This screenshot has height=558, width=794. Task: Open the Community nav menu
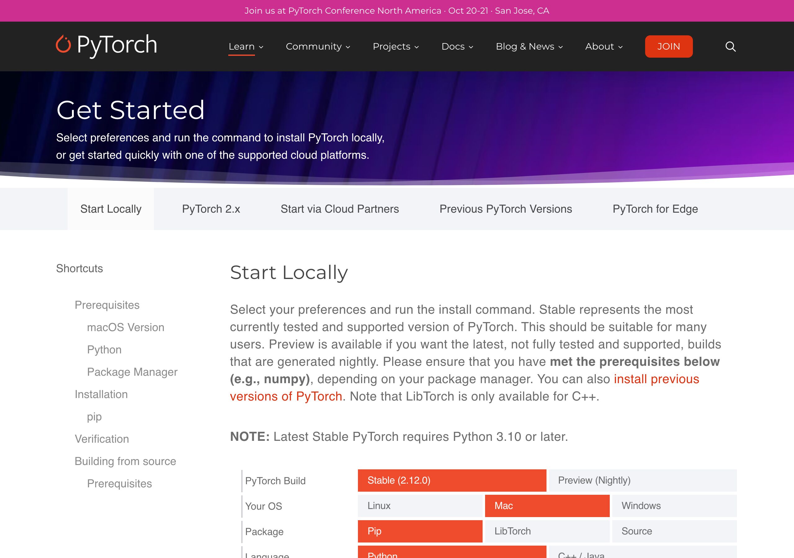pos(314,46)
